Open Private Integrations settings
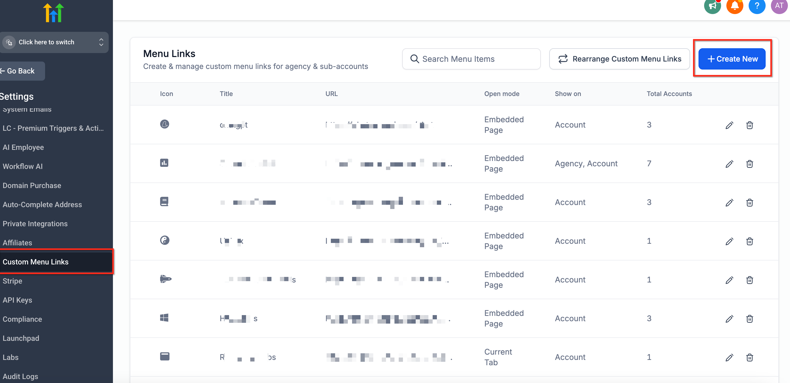 pyautogui.click(x=35, y=224)
